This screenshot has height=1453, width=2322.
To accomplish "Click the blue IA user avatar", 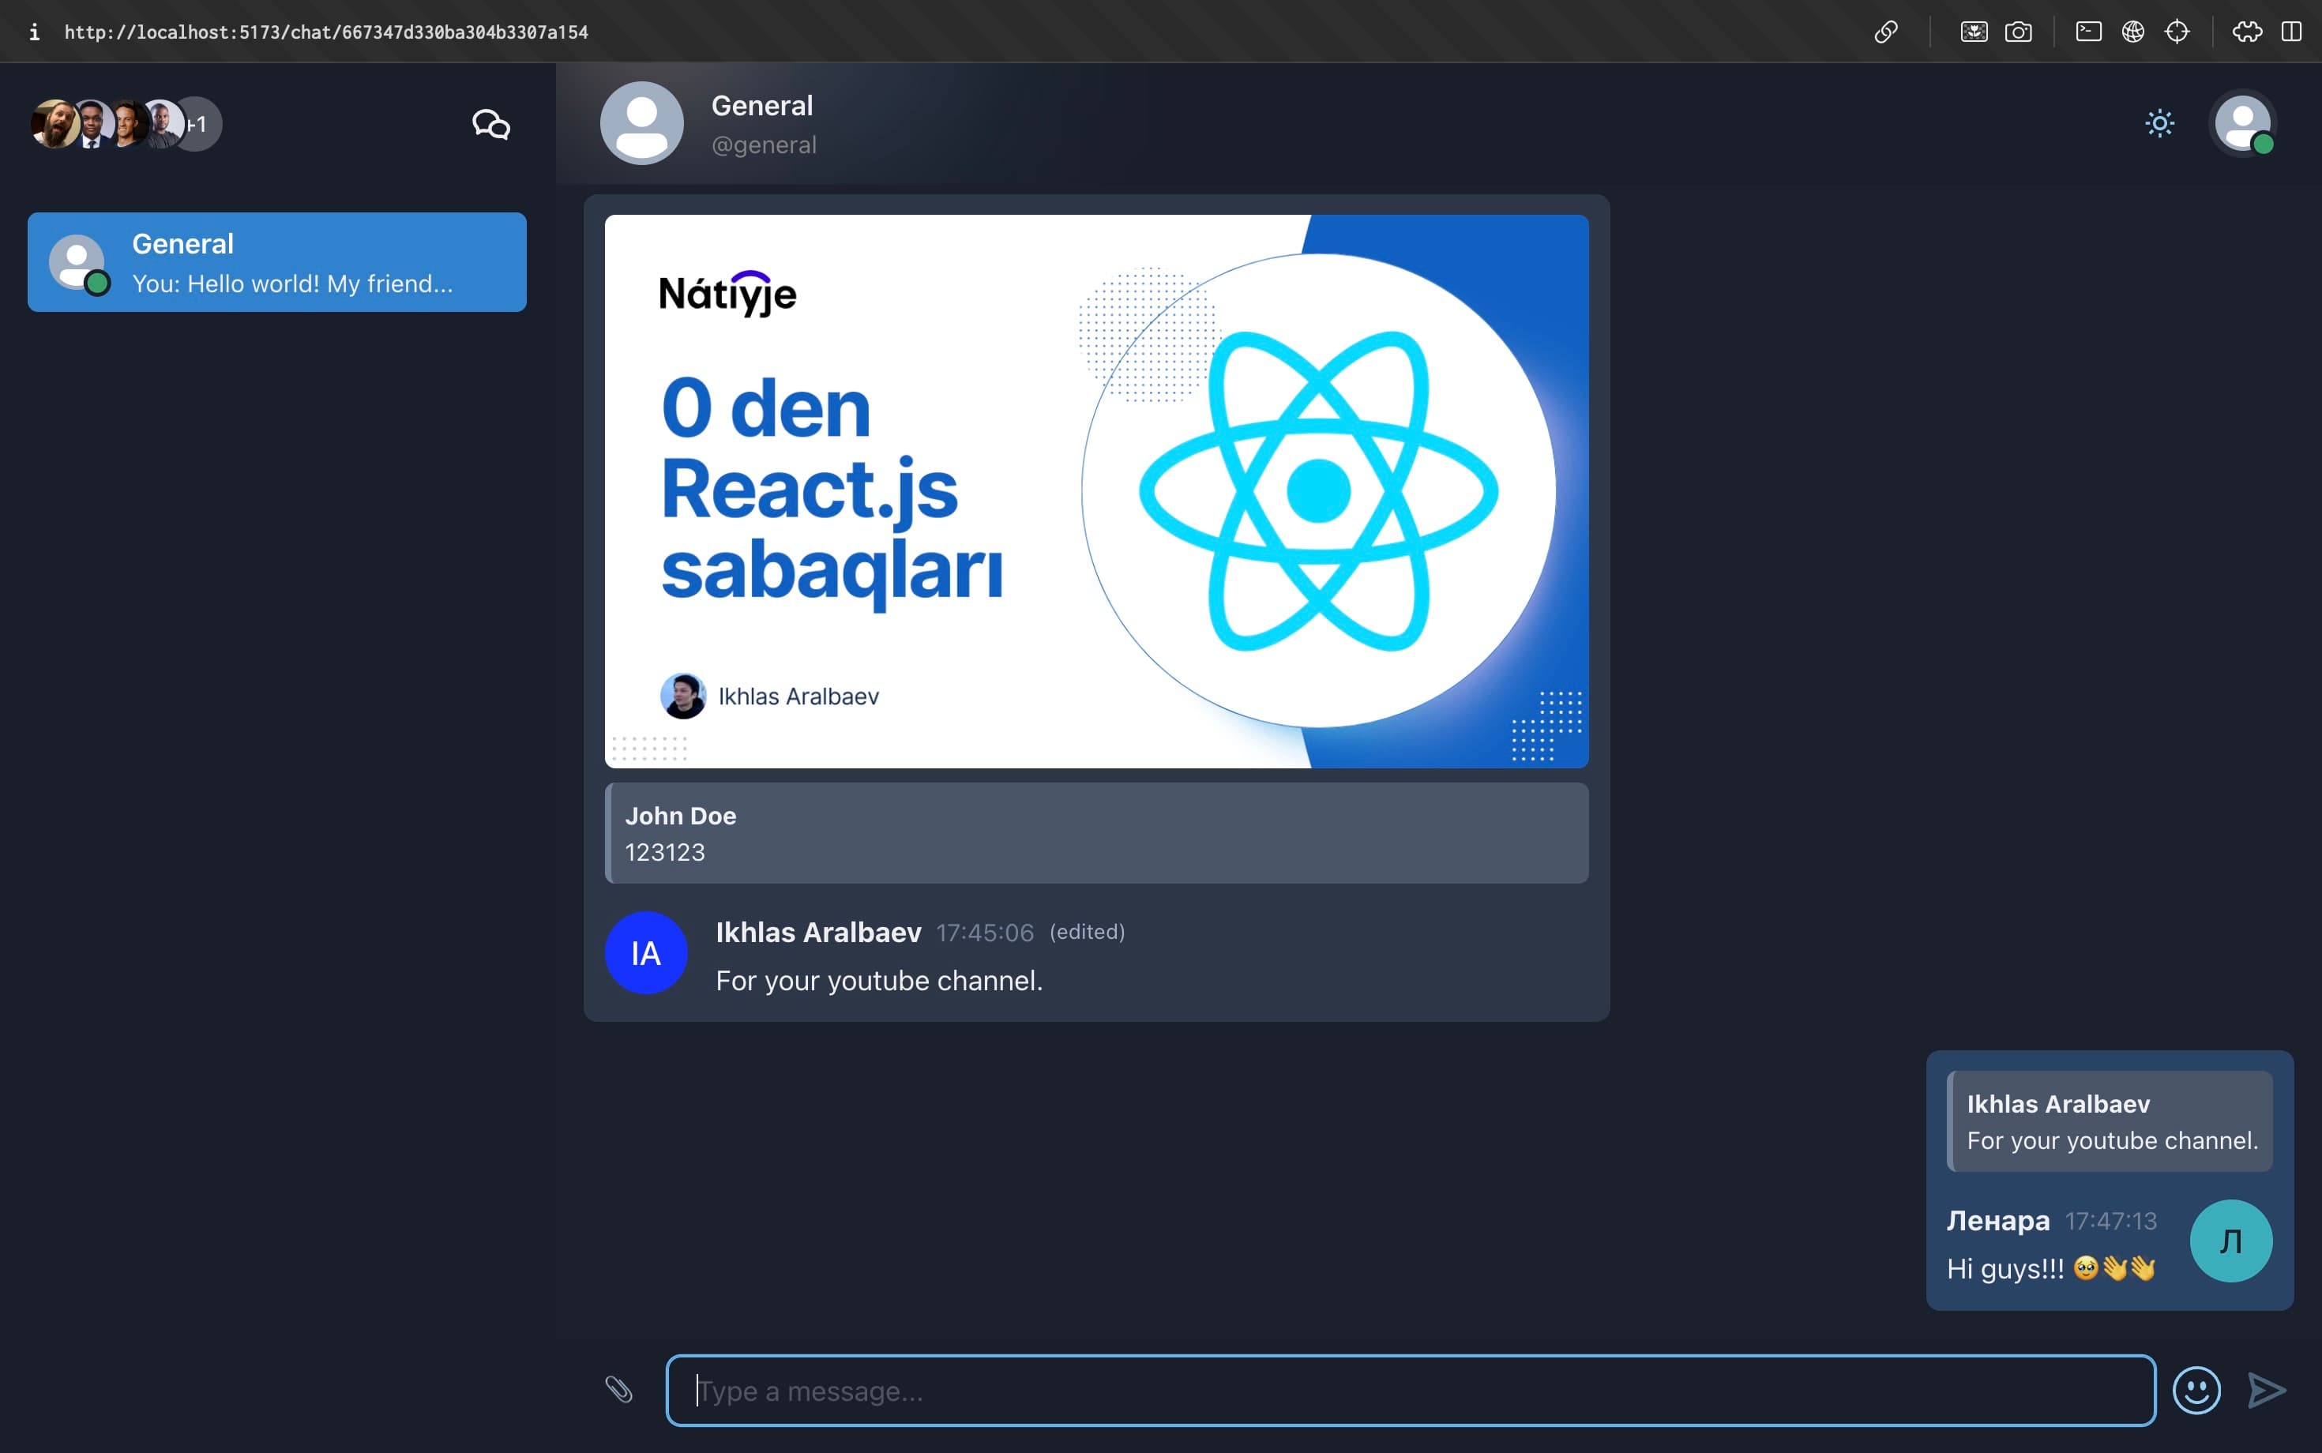I will 646,952.
